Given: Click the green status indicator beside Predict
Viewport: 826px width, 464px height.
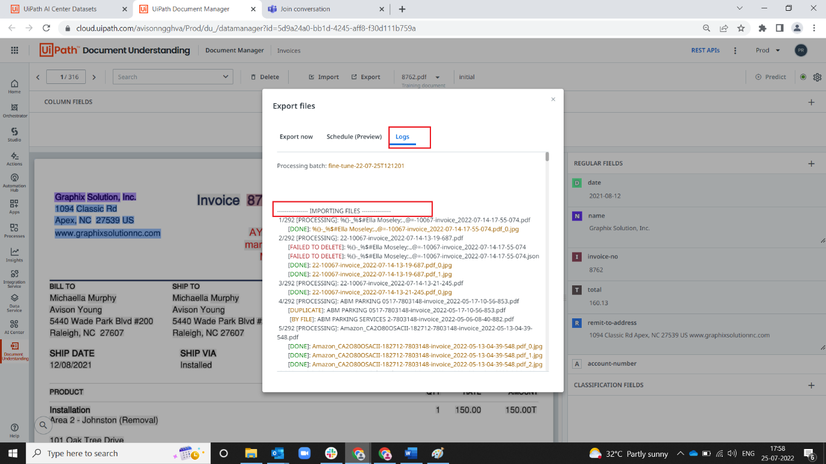Looking at the screenshot, I should 803,77.
